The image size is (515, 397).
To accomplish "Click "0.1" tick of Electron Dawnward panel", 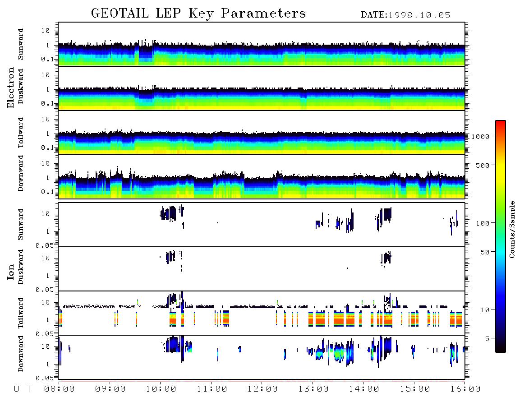I will [48, 192].
